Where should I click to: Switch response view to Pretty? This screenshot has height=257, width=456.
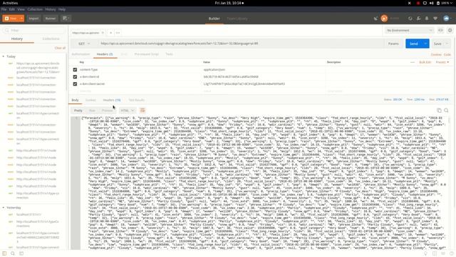point(78,111)
